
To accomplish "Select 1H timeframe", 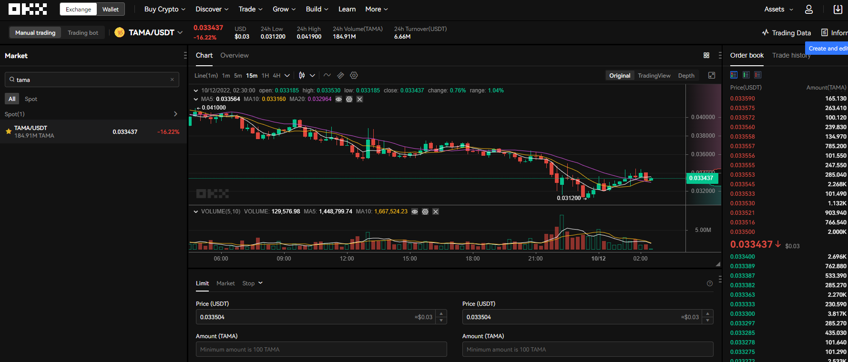I will [265, 75].
